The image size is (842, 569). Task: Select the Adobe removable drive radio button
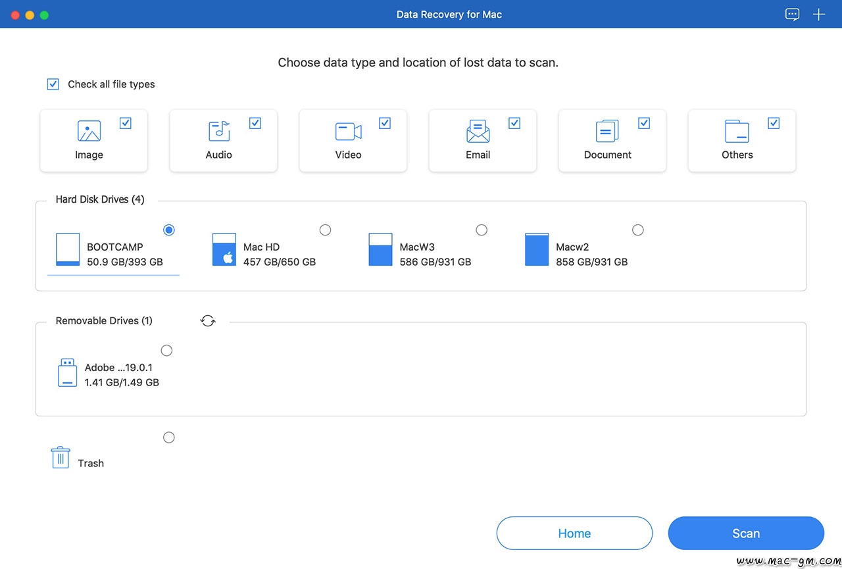pyautogui.click(x=166, y=351)
